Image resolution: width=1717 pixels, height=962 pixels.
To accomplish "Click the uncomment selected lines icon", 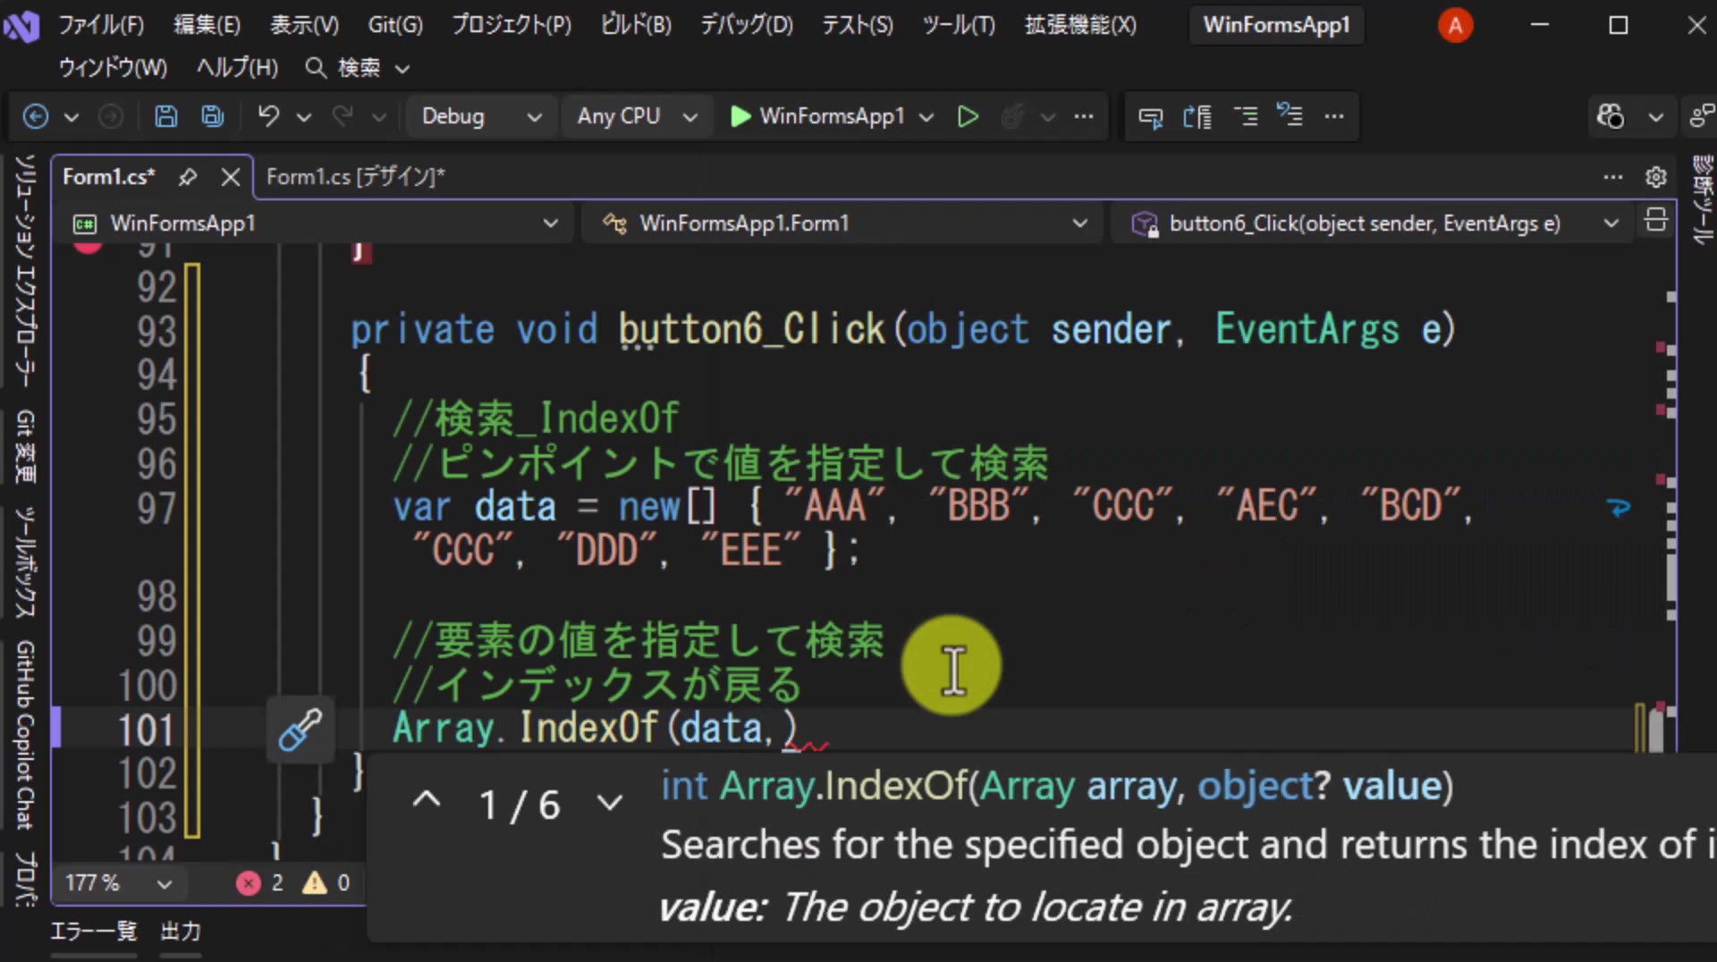I will click(1290, 114).
